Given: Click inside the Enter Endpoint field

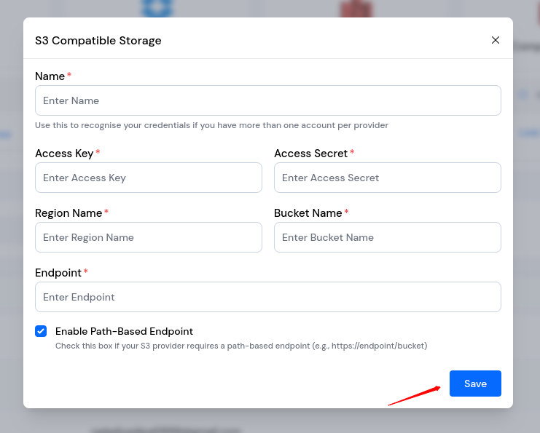Looking at the screenshot, I should [267, 297].
